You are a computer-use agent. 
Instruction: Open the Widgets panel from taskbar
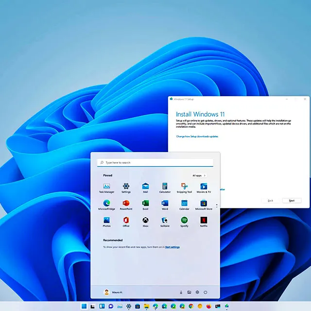tap(102, 306)
